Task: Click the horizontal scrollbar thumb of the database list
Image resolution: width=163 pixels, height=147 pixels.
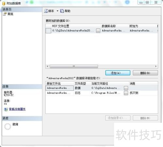Action: coord(74,66)
